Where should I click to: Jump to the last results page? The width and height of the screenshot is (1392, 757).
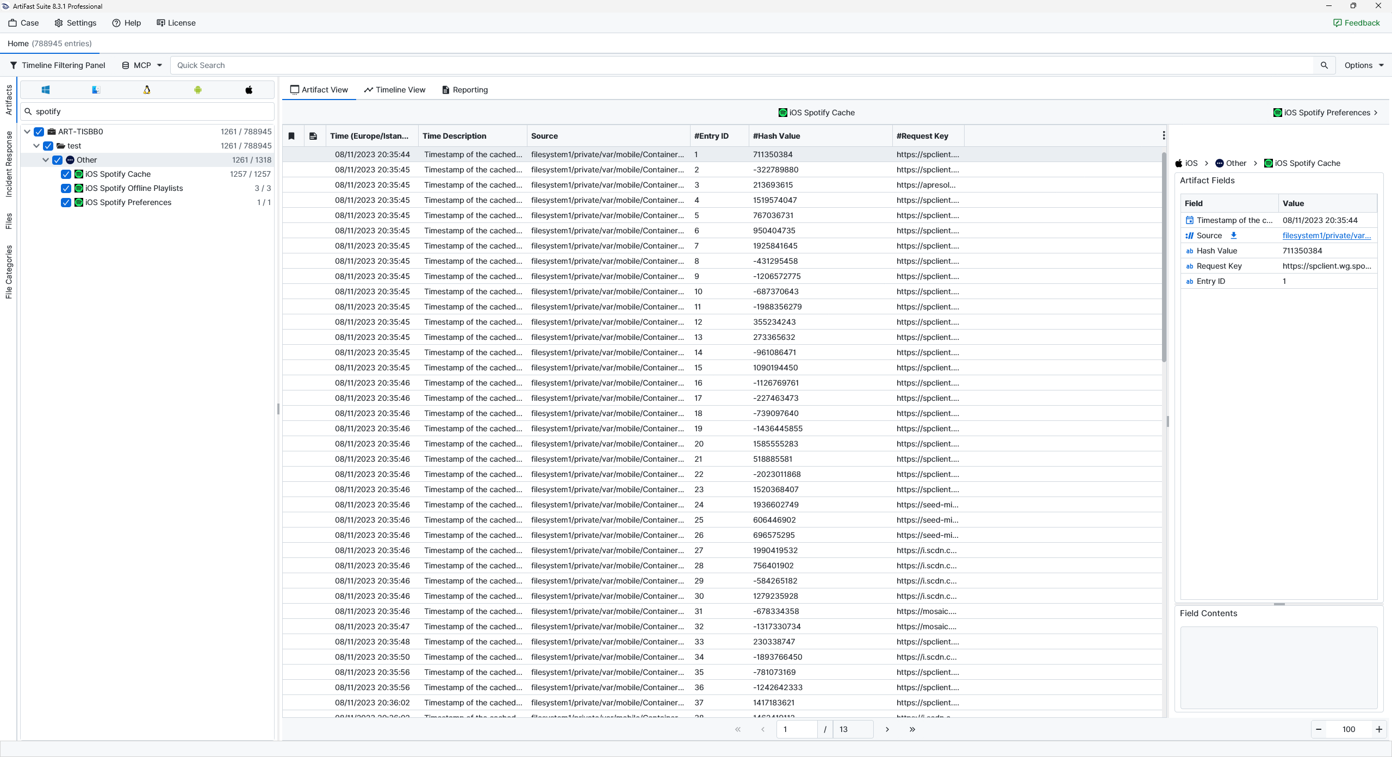[912, 729]
